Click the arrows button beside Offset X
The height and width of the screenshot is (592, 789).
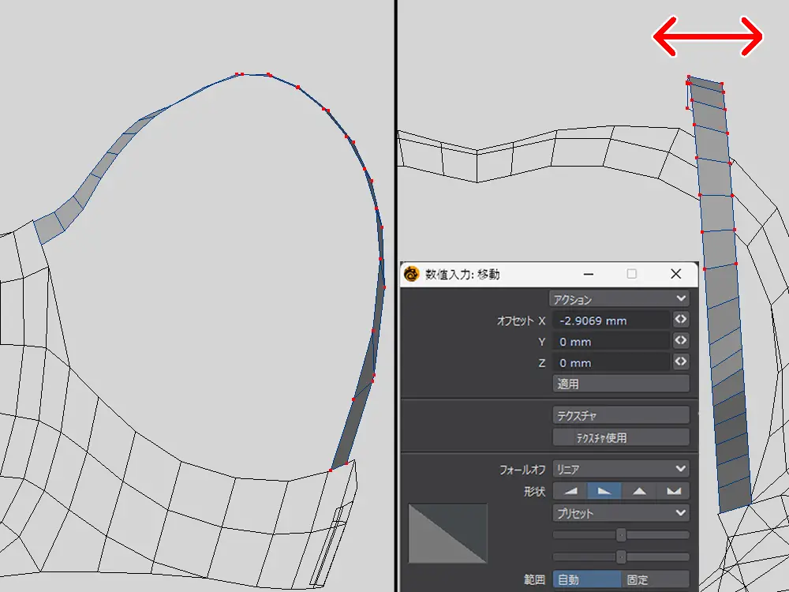pyautogui.click(x=680, y=320)
